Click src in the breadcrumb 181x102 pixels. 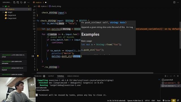coord(35,6)
